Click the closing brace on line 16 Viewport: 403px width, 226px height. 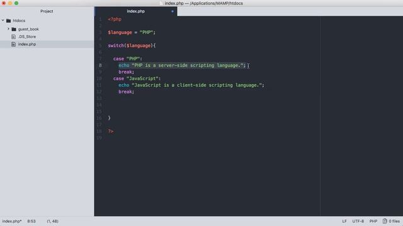pyautogui.click(x=109, y=118)
